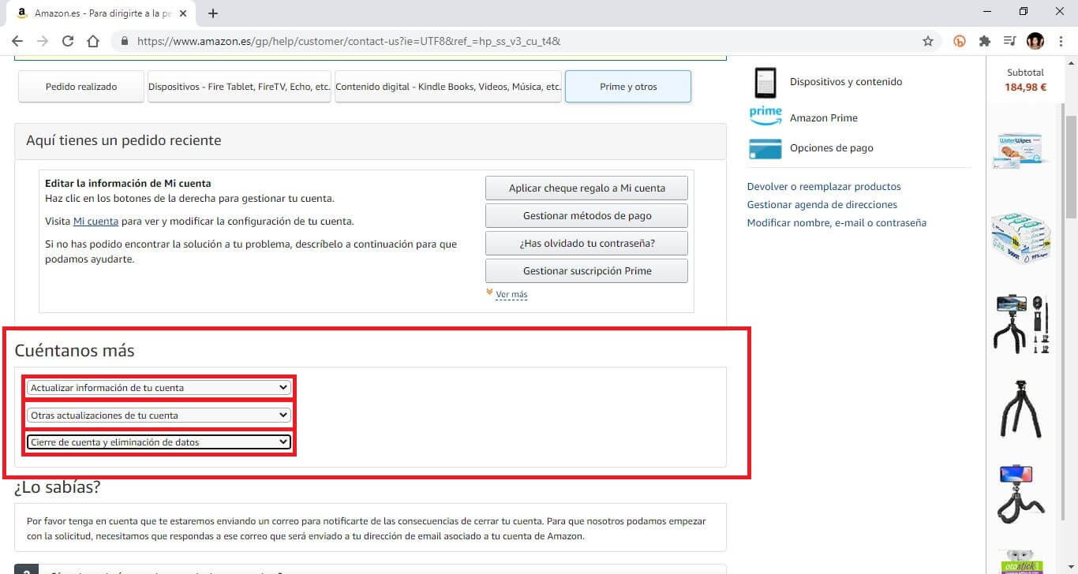Click the browser forward arrow

(43, 41)
